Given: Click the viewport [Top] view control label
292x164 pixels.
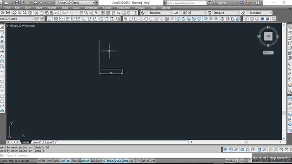Looking at the screenshot, I should pos(14,26).
